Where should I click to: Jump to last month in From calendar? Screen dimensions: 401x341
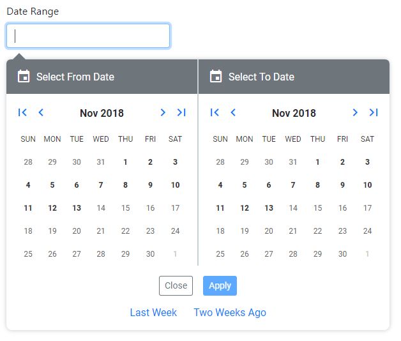click(x=181, y=113)
